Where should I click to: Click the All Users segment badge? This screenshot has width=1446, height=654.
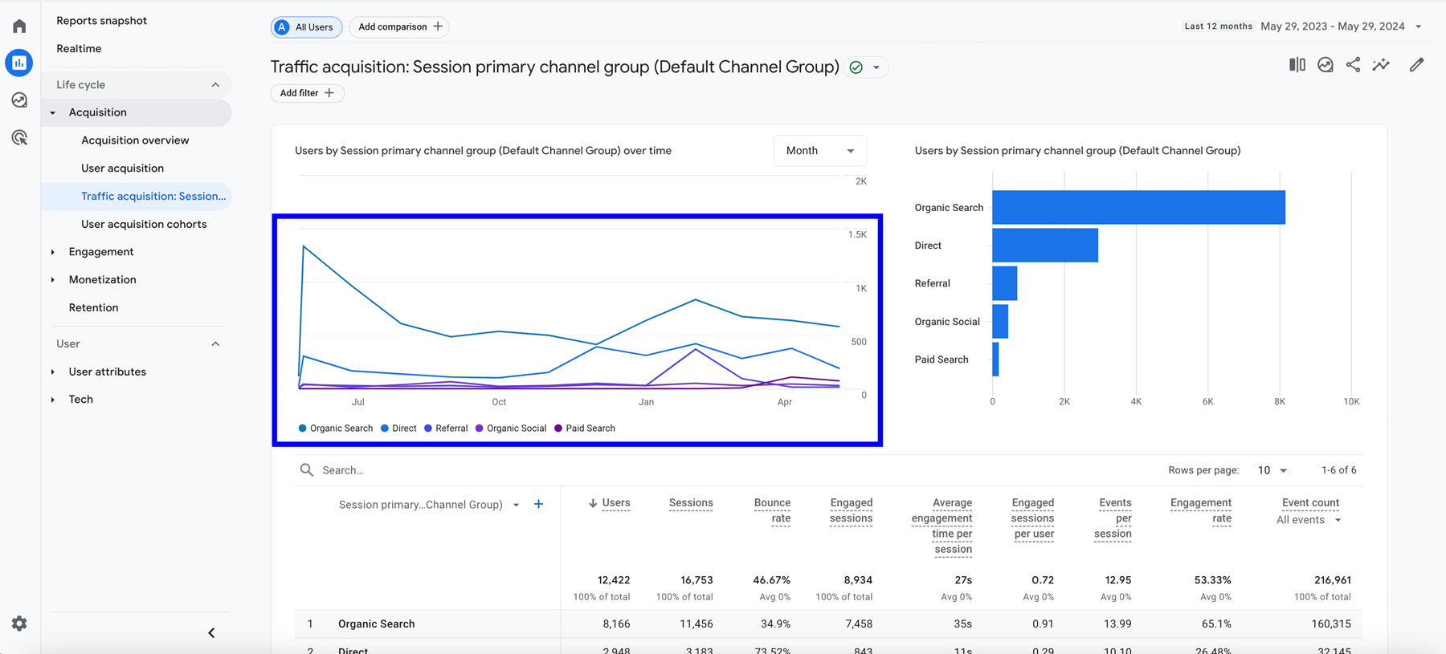click(x=306, y=27)
